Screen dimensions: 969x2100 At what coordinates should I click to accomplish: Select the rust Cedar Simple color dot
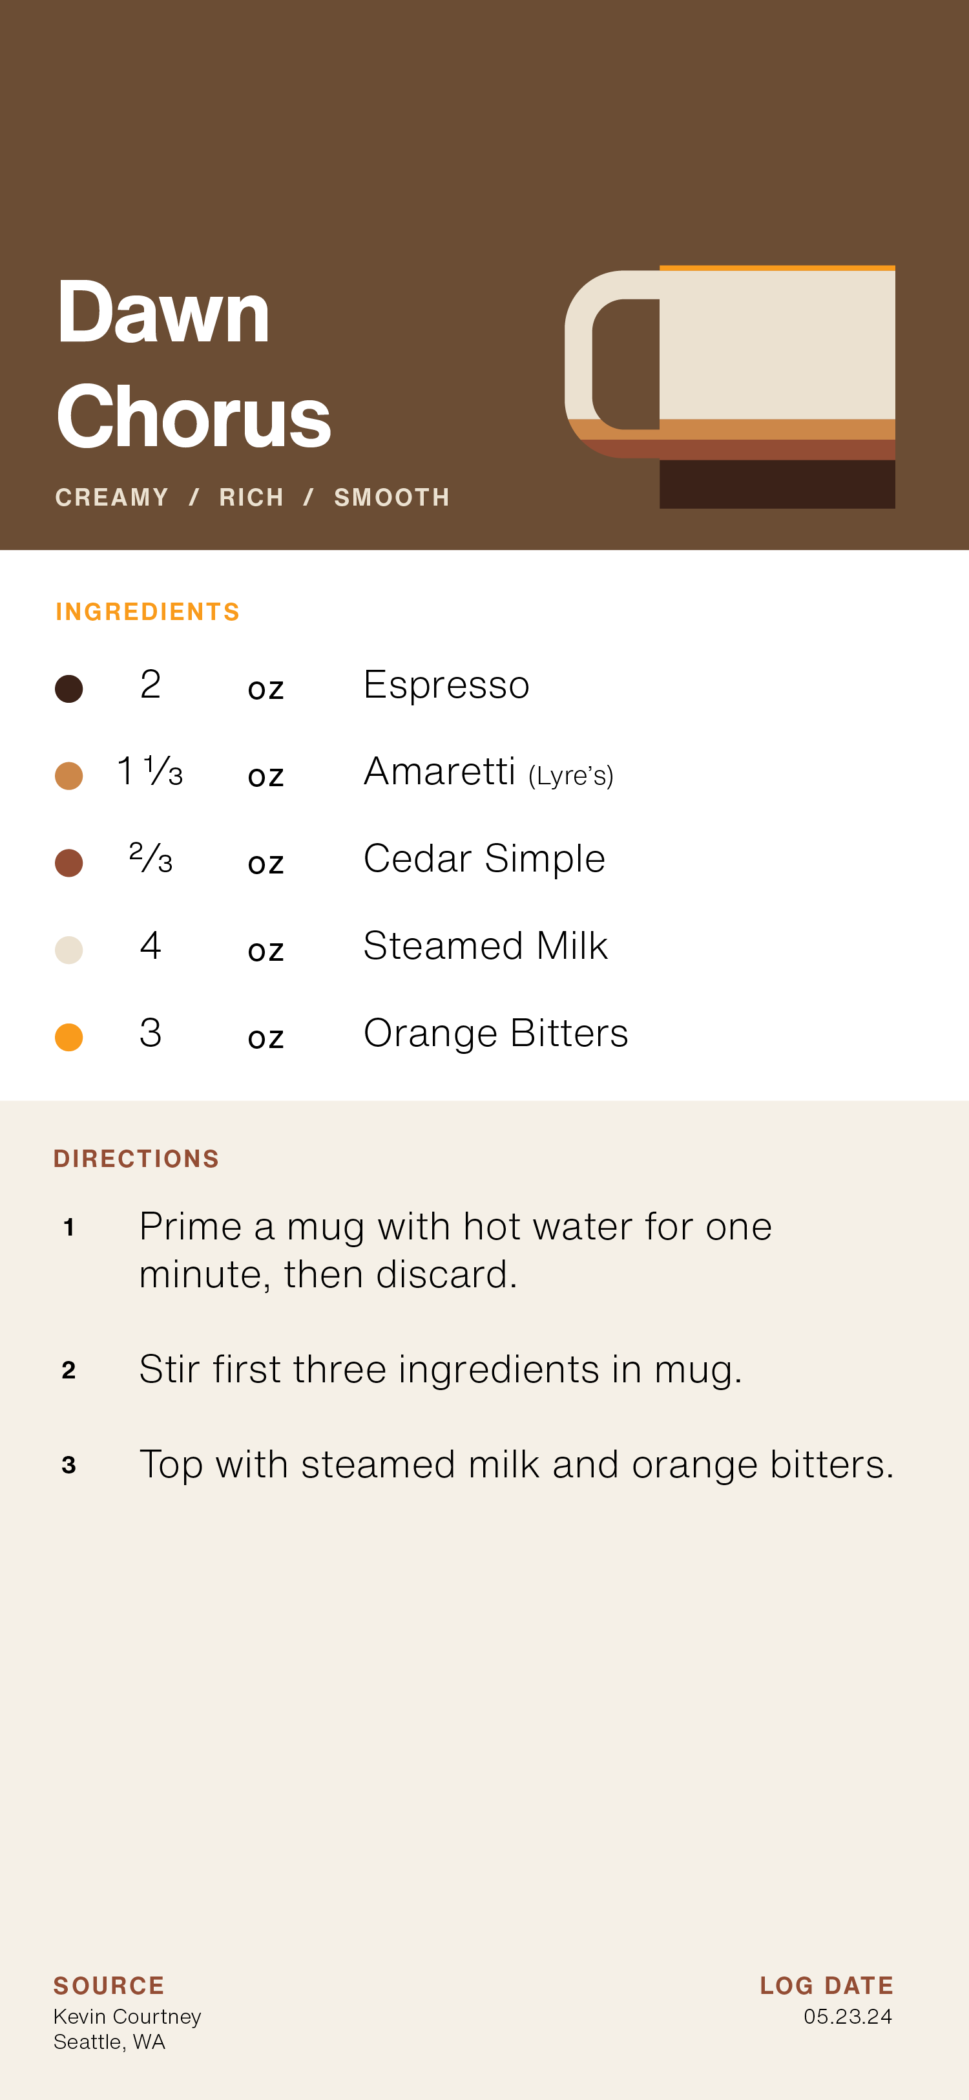pyautogui.click(x=68, y=862)
